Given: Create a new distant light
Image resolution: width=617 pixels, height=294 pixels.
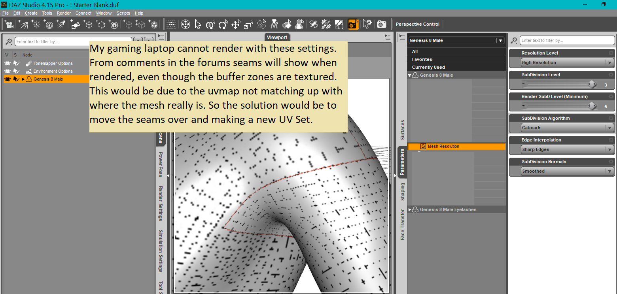Looking at the screenshot, I should point(23,24).
